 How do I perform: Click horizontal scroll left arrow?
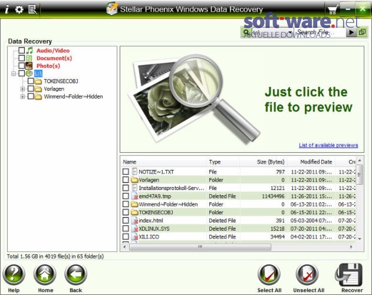125,247
